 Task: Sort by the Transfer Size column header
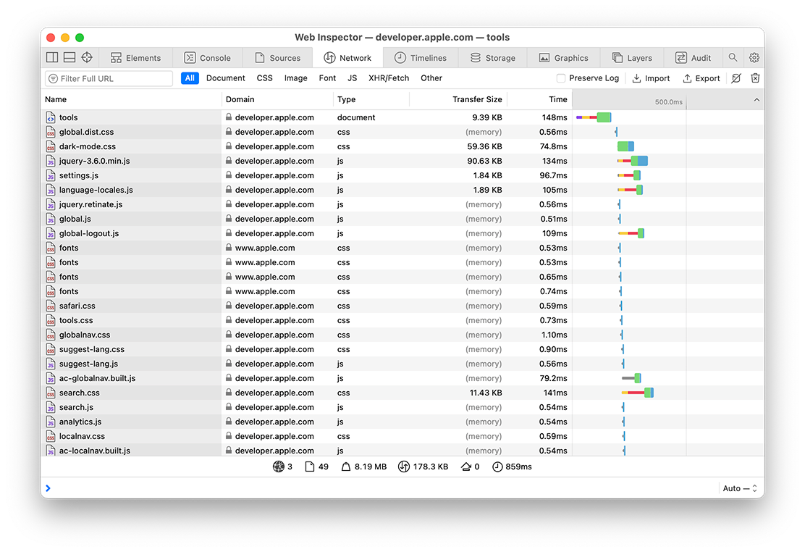(477, 100)
